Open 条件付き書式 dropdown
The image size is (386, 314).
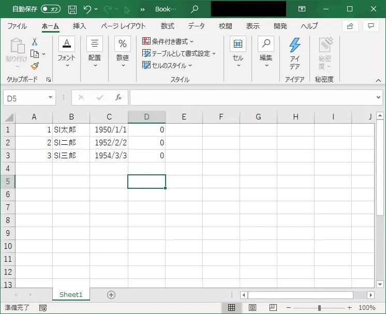(x=168, y=41)
